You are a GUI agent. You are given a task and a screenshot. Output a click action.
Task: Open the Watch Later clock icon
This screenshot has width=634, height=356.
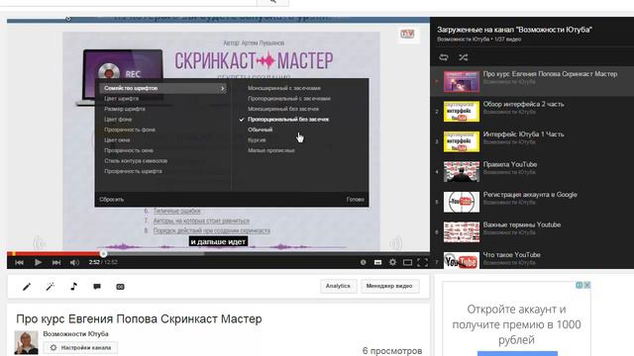tap(364, 262)
